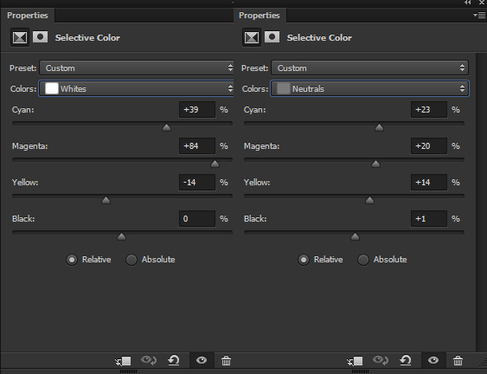Toggle layer visibility eye in the right panel
This screenshot has height=374, width=487.
[x=433, y=360]
